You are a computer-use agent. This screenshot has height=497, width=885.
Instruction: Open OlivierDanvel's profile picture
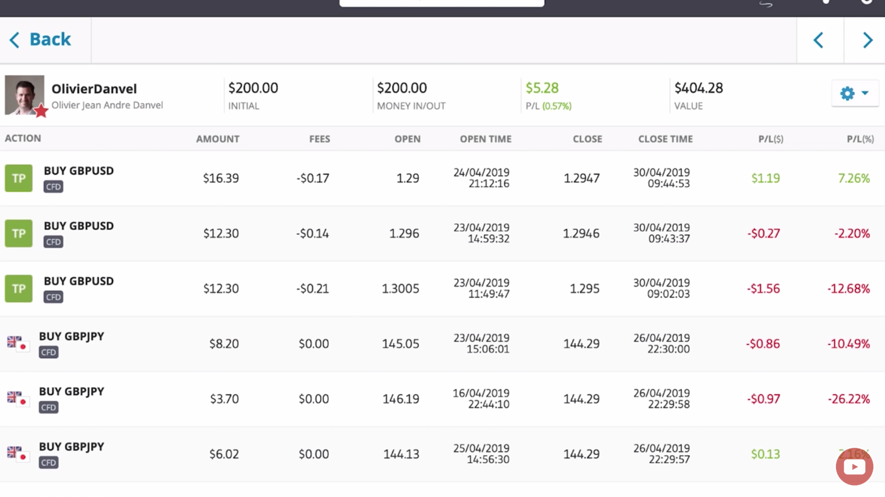[x=24, y=95]
